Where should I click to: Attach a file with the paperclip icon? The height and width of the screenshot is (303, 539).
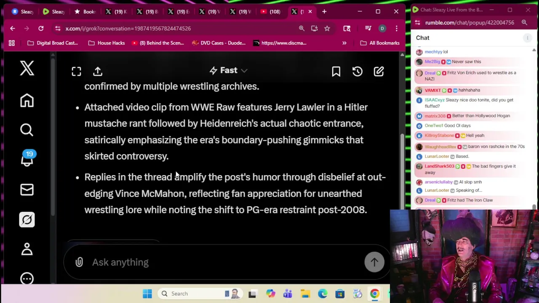pos(79,262)
